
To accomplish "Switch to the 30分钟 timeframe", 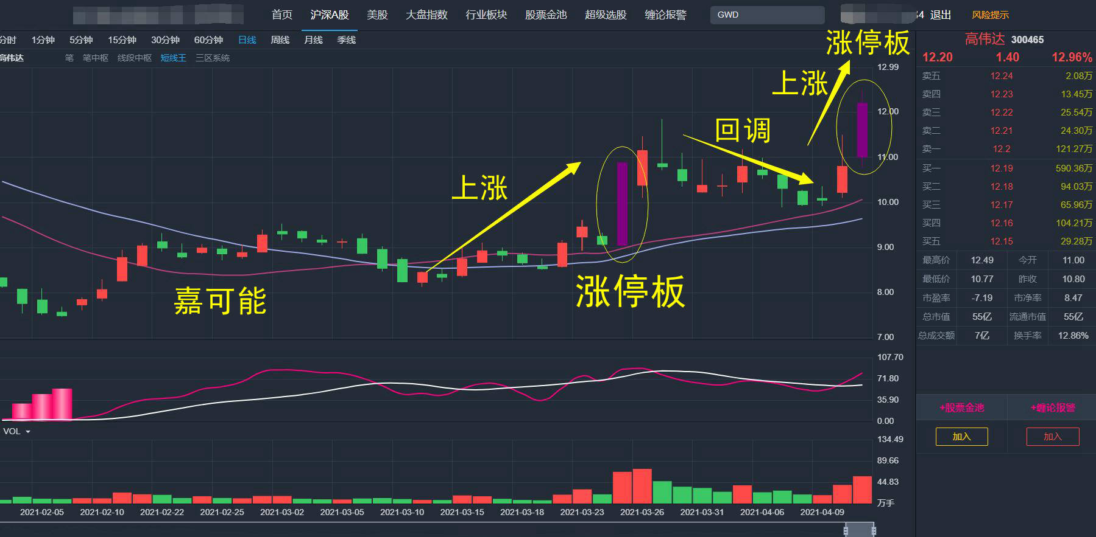I will [x=165, y=40].
